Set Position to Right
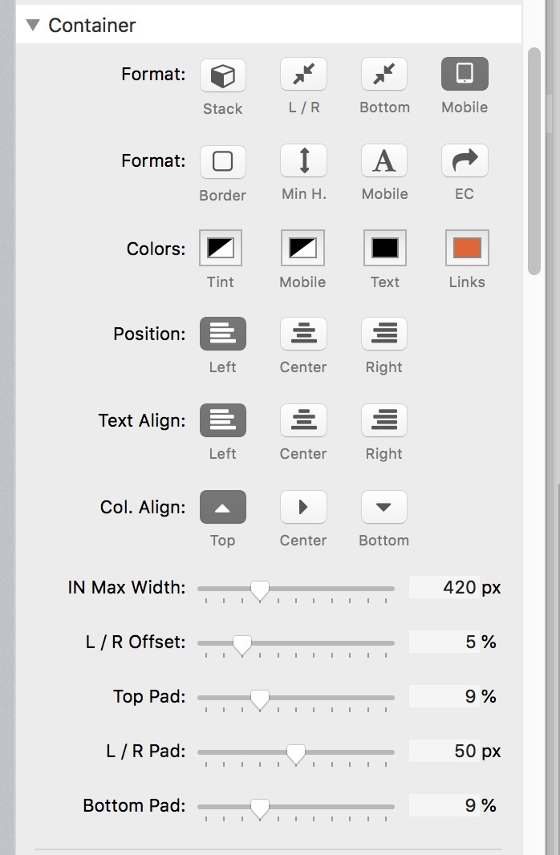 pyautogui.click(x=384, y=334)
